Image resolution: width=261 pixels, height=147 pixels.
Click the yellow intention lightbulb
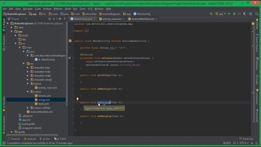point(77,99)
